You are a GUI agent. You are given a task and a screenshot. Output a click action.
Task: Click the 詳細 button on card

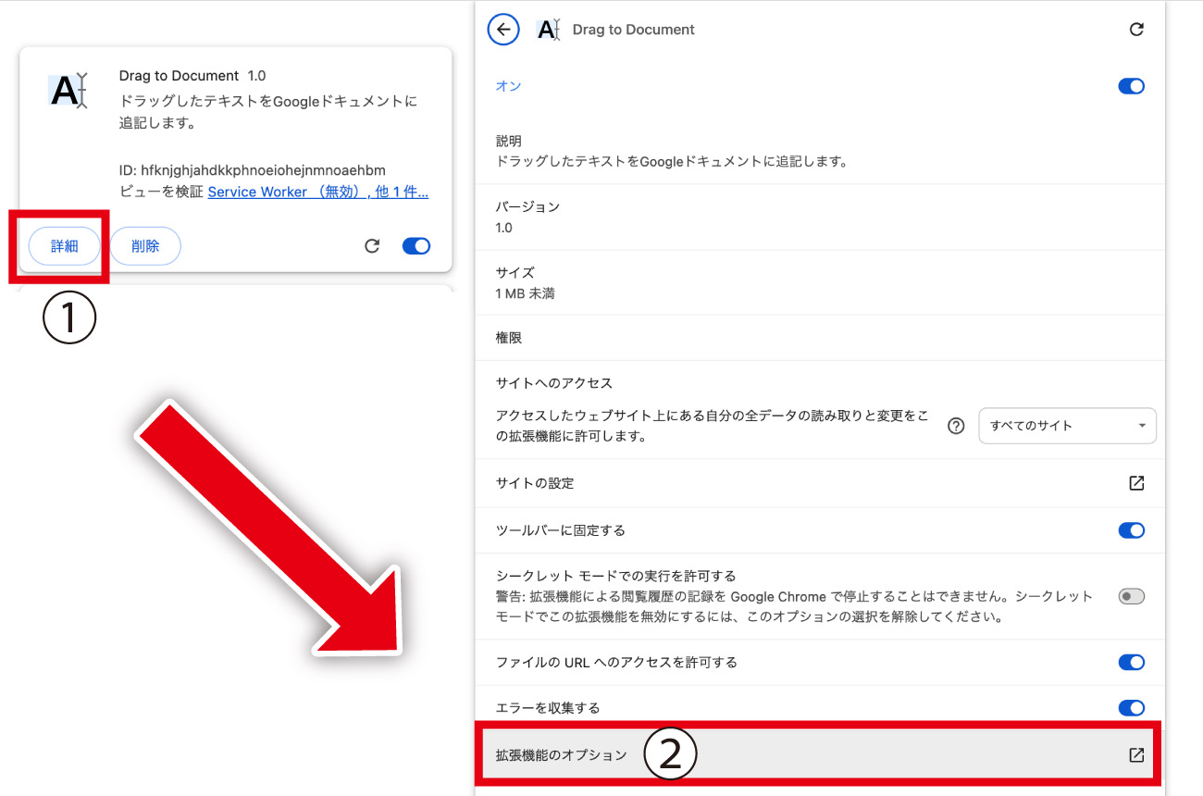65,246
